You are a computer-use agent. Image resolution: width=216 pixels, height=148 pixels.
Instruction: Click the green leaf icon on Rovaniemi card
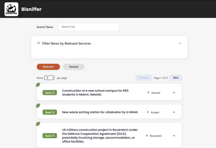point(38,124)
